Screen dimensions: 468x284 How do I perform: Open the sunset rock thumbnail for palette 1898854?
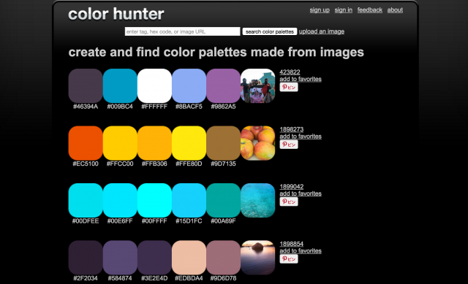pyautogui.click(x=258, y=258)
